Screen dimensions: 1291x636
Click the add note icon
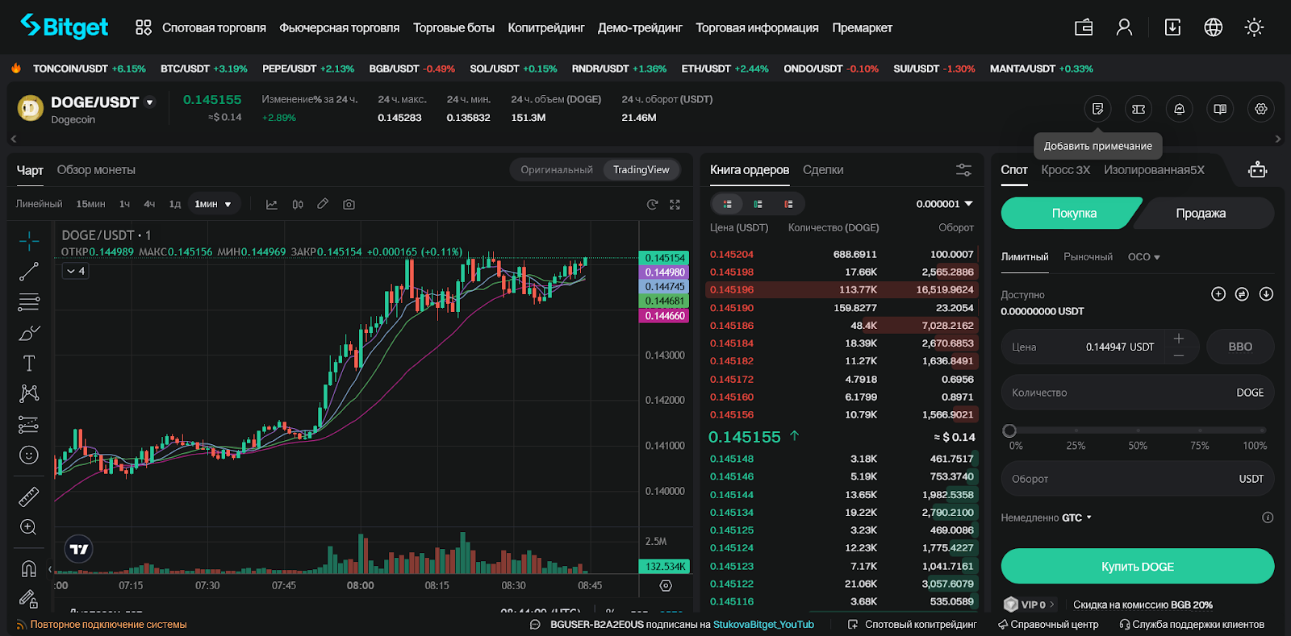1097,109
